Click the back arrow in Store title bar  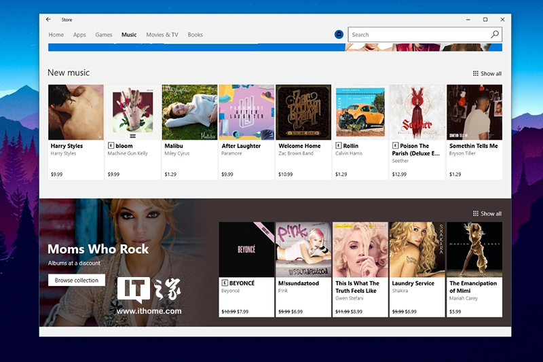(48, 20)
